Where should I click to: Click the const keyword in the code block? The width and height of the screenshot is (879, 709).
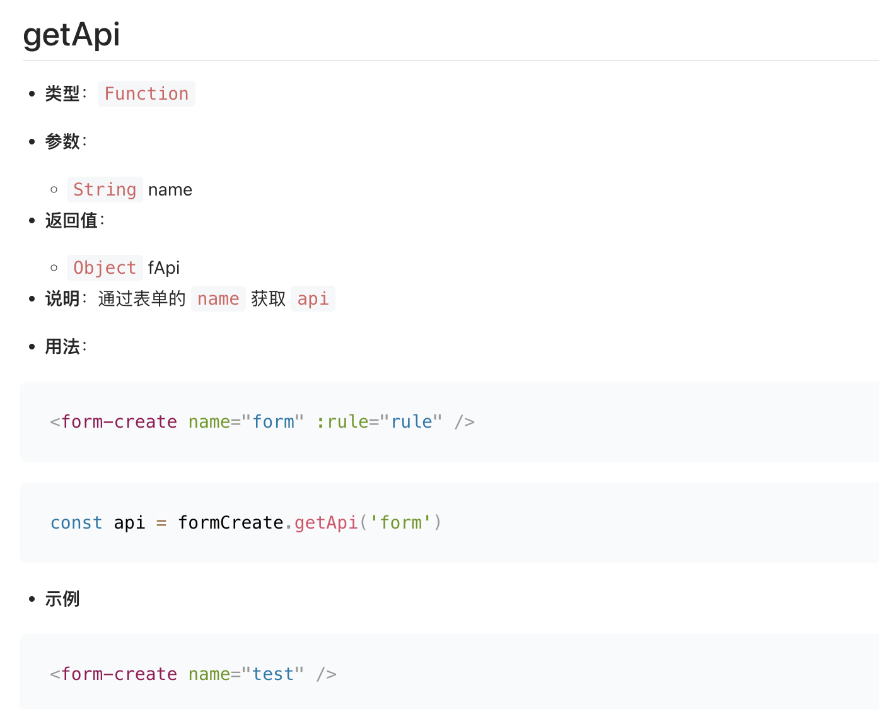tap(76, 522)
